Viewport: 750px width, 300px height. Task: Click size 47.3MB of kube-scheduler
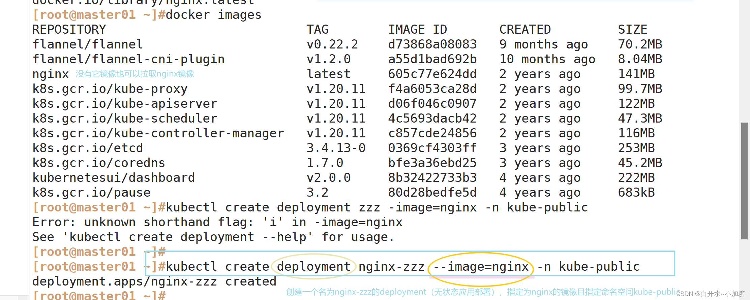(640, 119)
